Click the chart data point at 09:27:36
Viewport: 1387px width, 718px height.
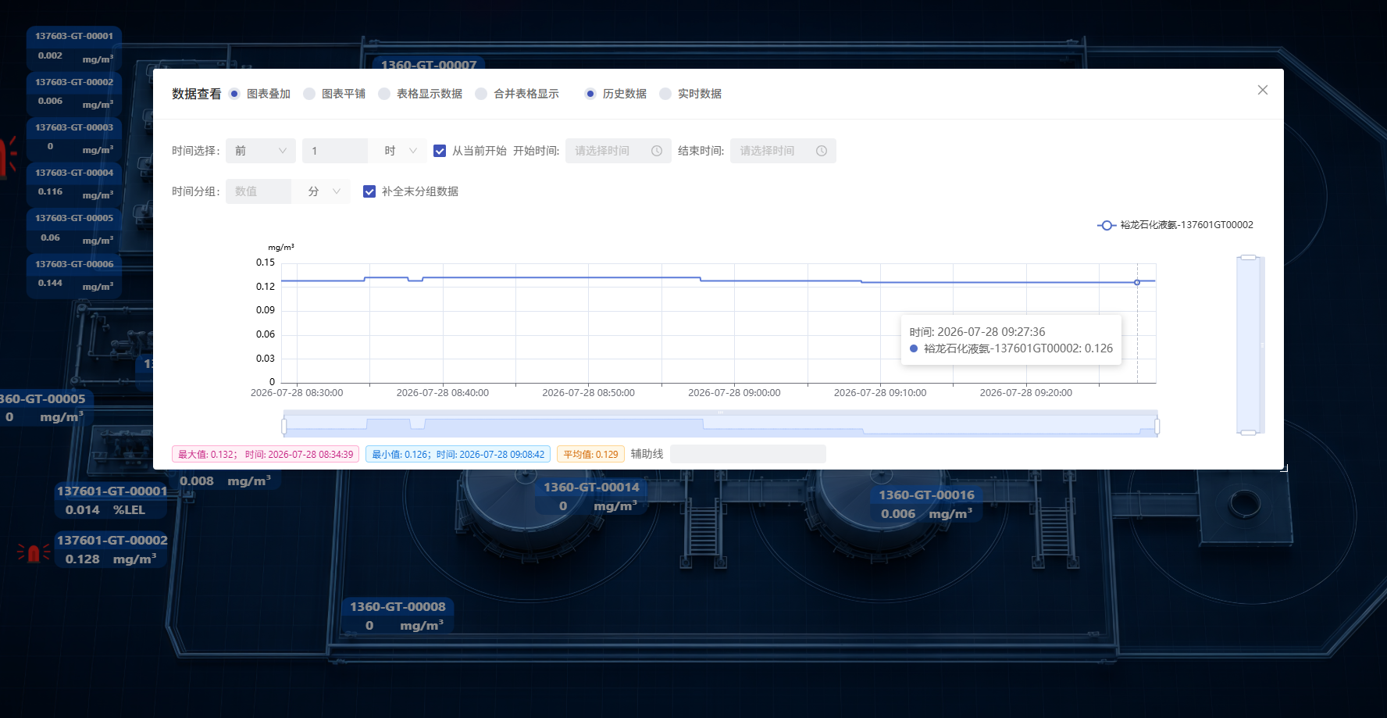(x=1137, y=282)
